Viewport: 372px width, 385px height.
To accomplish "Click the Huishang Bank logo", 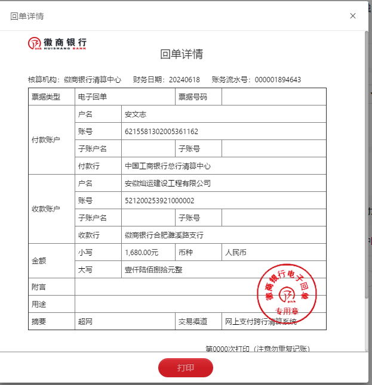I will (x=58, y=44).
